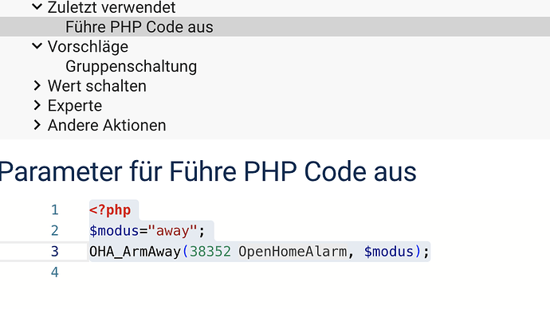Expand the Experte chevron

coord(37,105)
